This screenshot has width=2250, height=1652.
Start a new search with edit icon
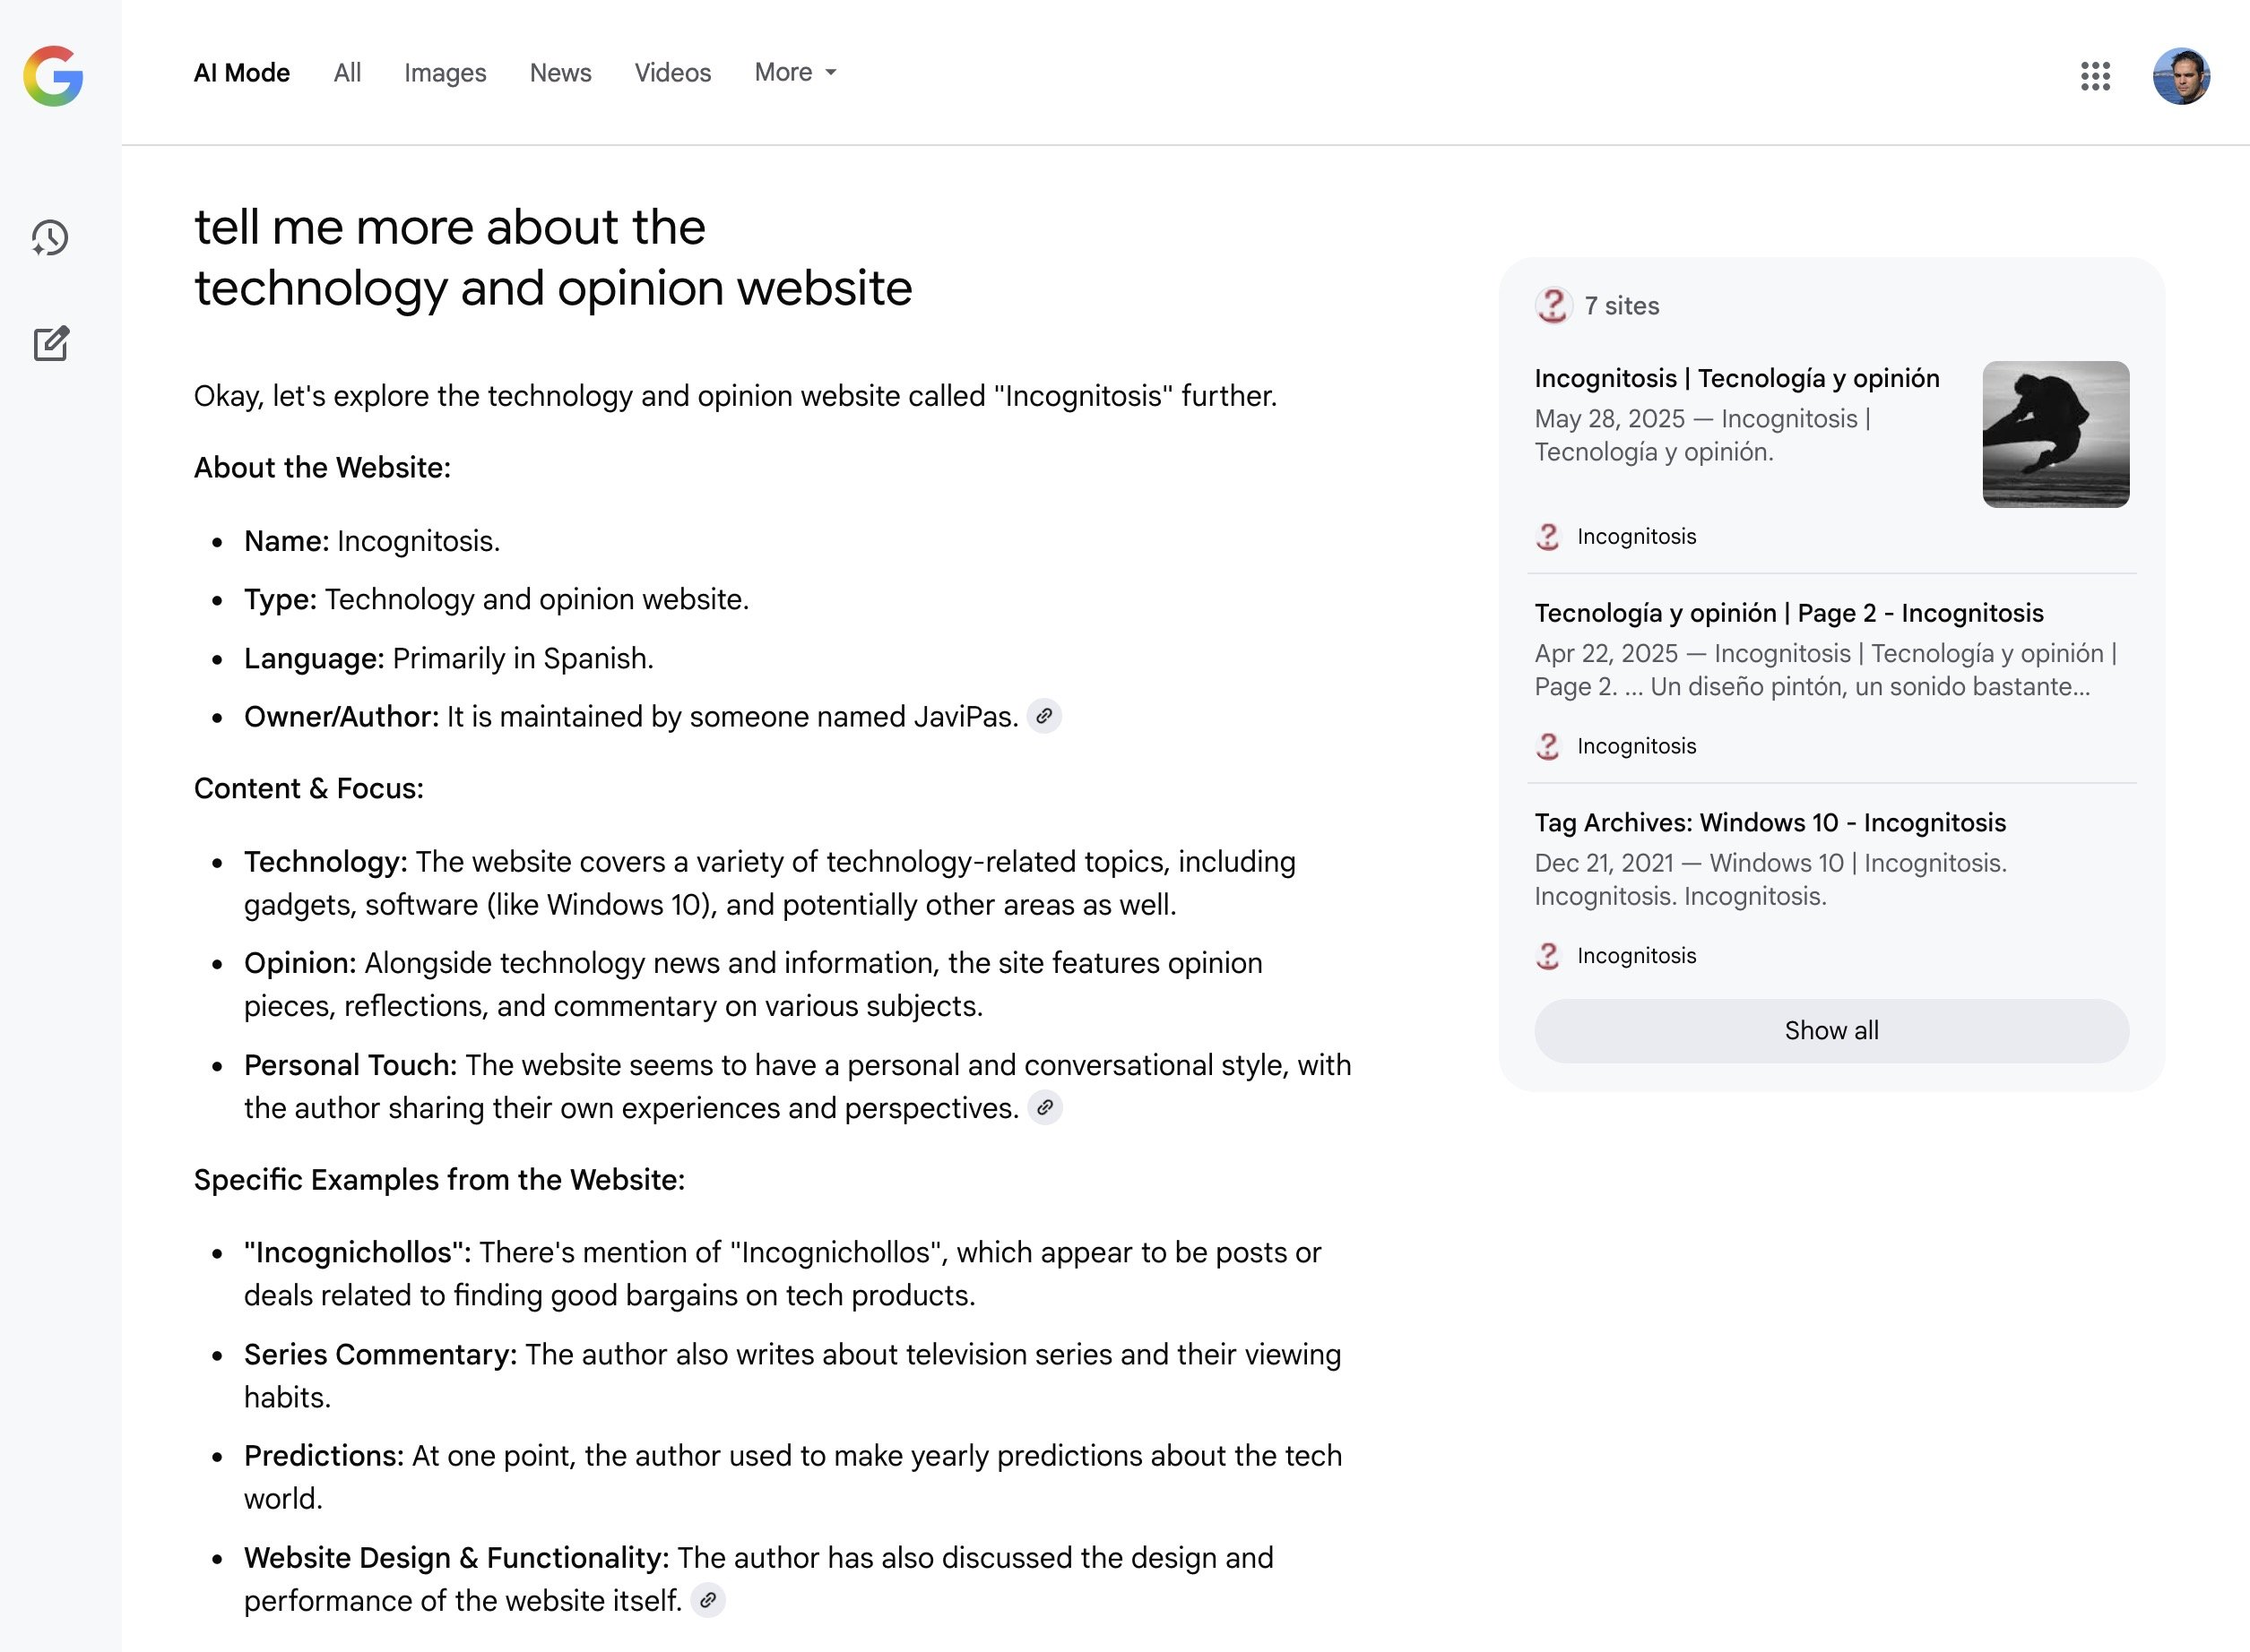click(51, 344)
